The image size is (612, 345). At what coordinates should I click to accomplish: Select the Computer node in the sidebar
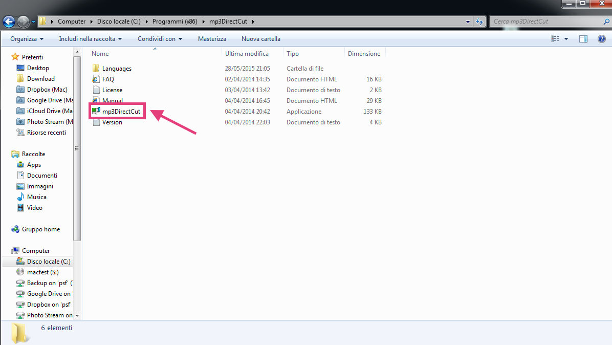pos(35,250)
